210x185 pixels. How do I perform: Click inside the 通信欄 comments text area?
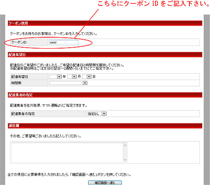click(x=67, y=152)
